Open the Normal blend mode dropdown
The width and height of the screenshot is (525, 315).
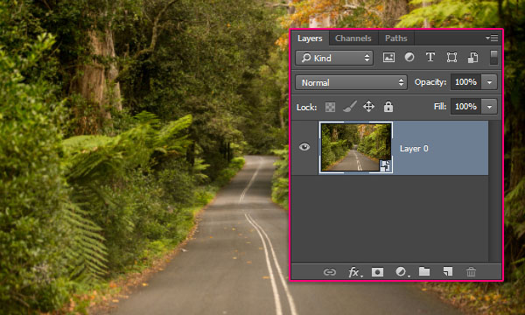click(x=351, y=82)
